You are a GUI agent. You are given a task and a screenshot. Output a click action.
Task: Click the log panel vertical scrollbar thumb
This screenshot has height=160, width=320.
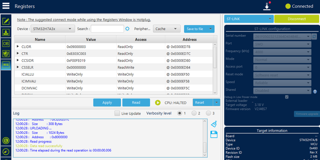click(x=205, y=147)
